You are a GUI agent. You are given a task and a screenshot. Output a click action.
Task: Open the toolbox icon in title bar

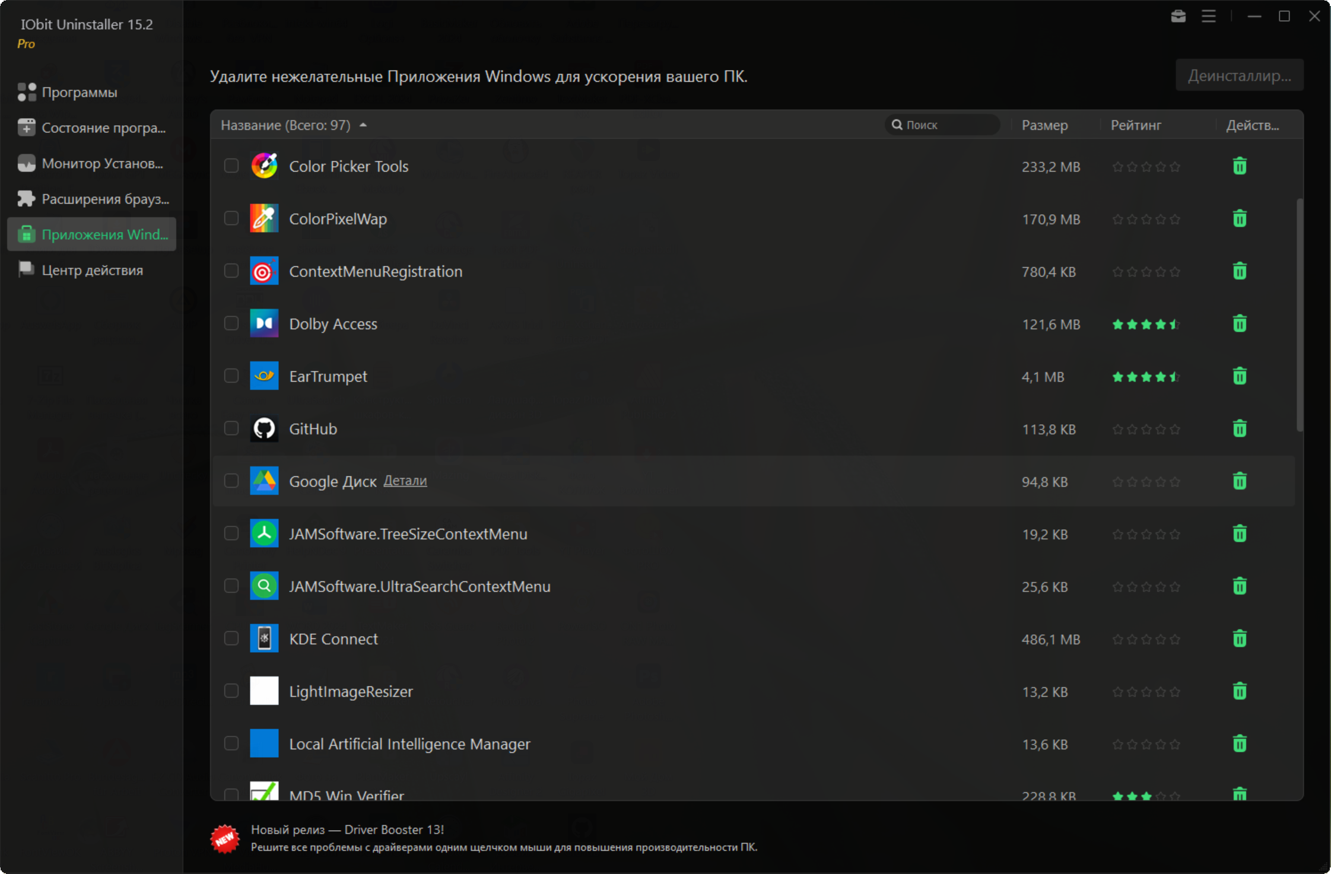[1178, 17]
